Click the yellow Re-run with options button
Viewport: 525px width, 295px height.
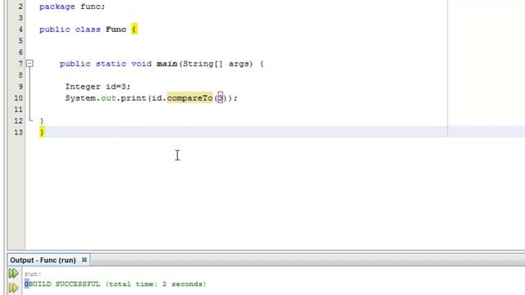(x=13, y=288)
